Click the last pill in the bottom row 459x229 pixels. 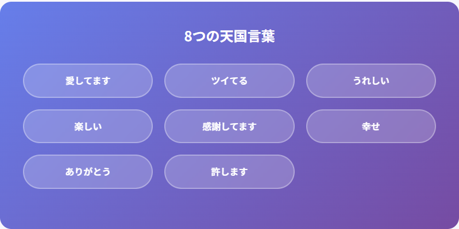(x=230, y=172)
